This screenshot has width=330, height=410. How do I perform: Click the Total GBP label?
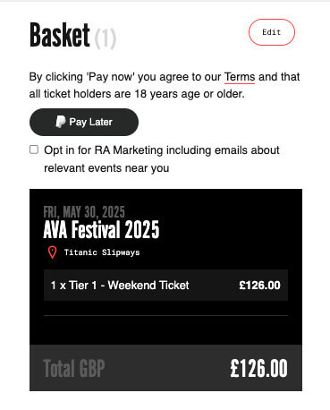(74, 369)
